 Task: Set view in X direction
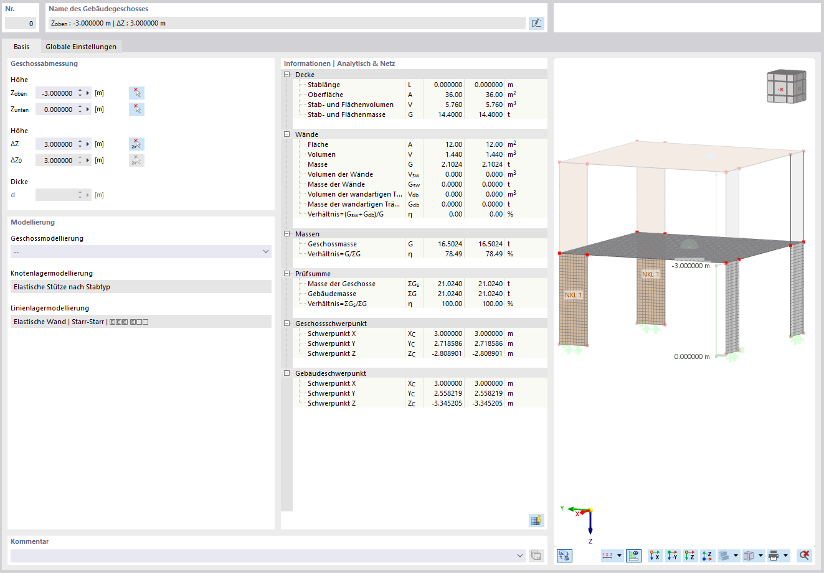point(655,556)
